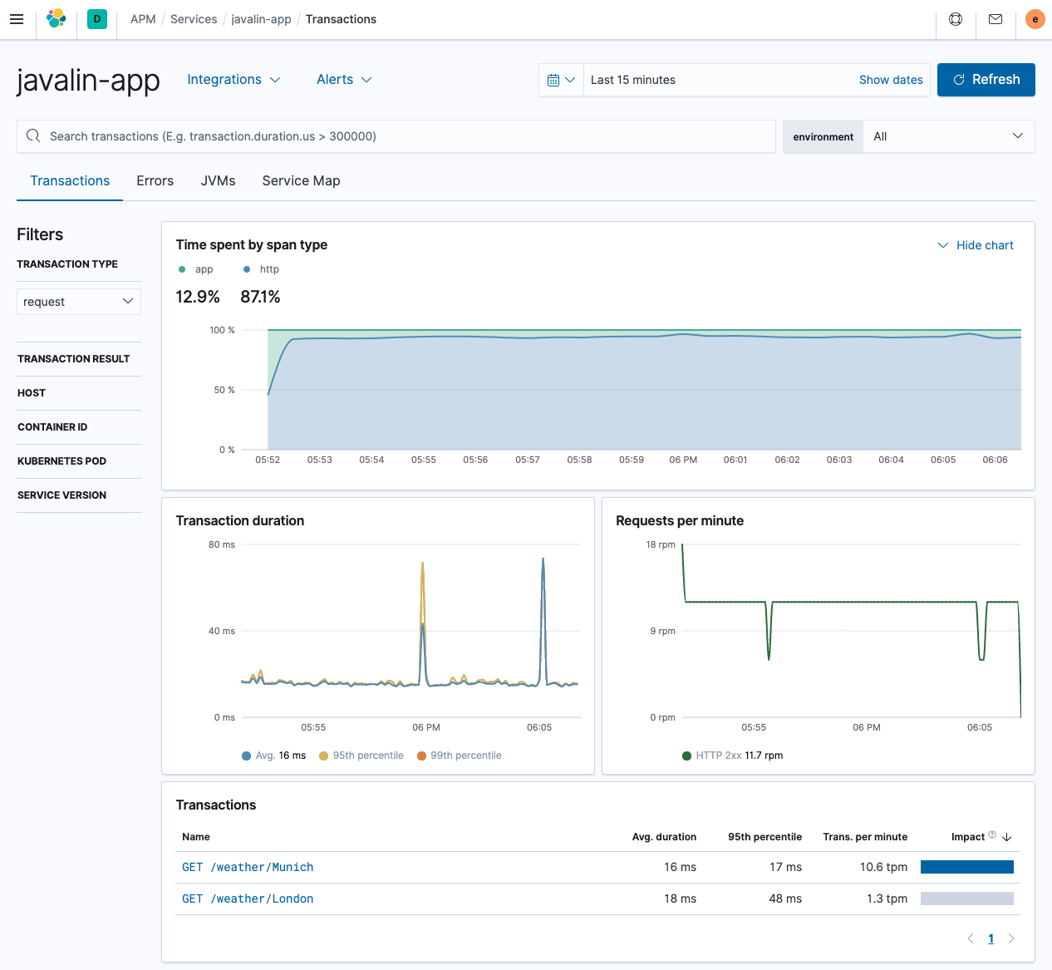The width and height of the screenshot is (1052, 970).
Task: Switch to the Errors tab
Action: tap(155, 180)
